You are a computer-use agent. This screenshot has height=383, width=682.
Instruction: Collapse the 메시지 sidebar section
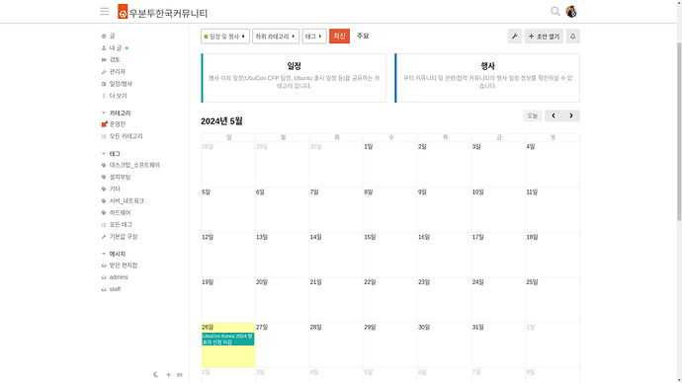(114, 254)
